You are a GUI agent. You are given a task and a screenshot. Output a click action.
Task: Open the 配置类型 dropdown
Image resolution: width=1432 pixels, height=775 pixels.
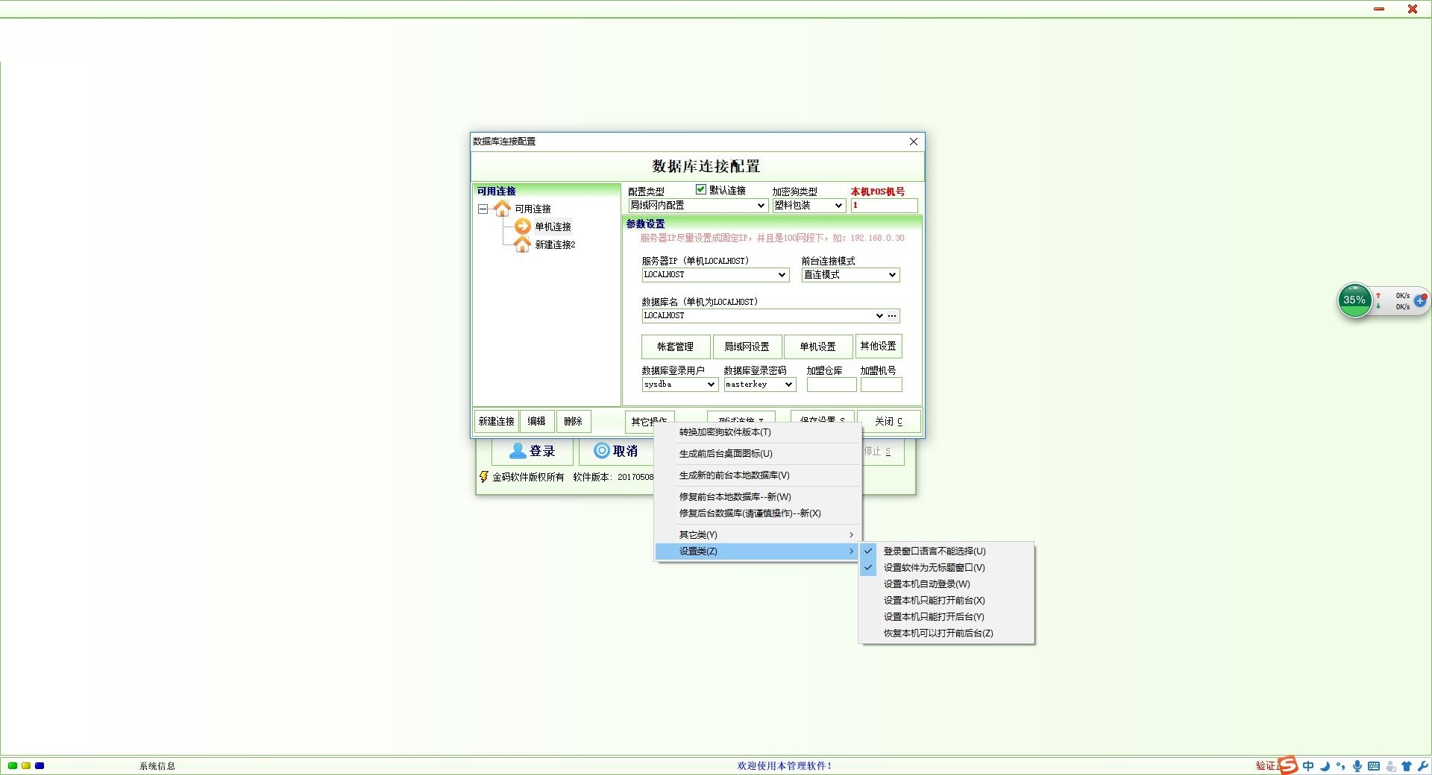click(761, 206)
